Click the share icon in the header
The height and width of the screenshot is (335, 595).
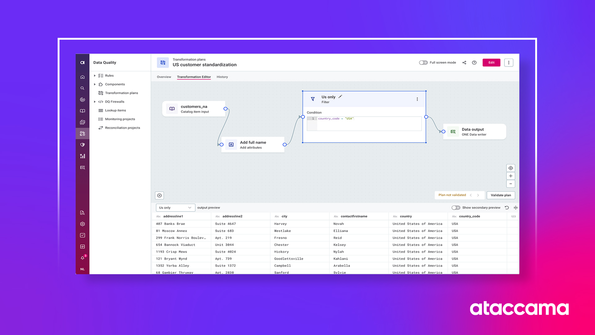click(x=464, y=63)
